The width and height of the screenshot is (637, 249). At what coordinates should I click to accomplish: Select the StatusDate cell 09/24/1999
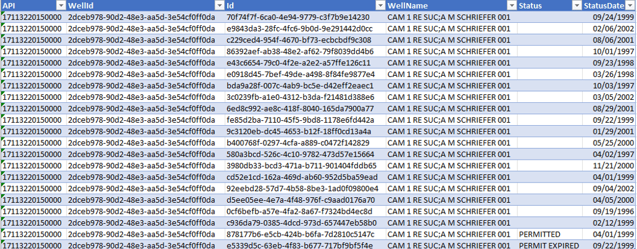tap(609, 17)
